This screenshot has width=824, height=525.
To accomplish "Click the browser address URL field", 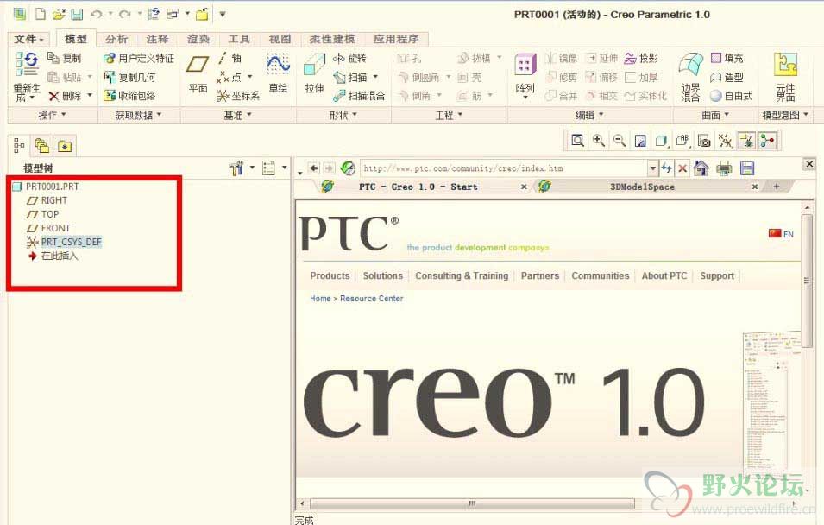I will tap(505, 168).
